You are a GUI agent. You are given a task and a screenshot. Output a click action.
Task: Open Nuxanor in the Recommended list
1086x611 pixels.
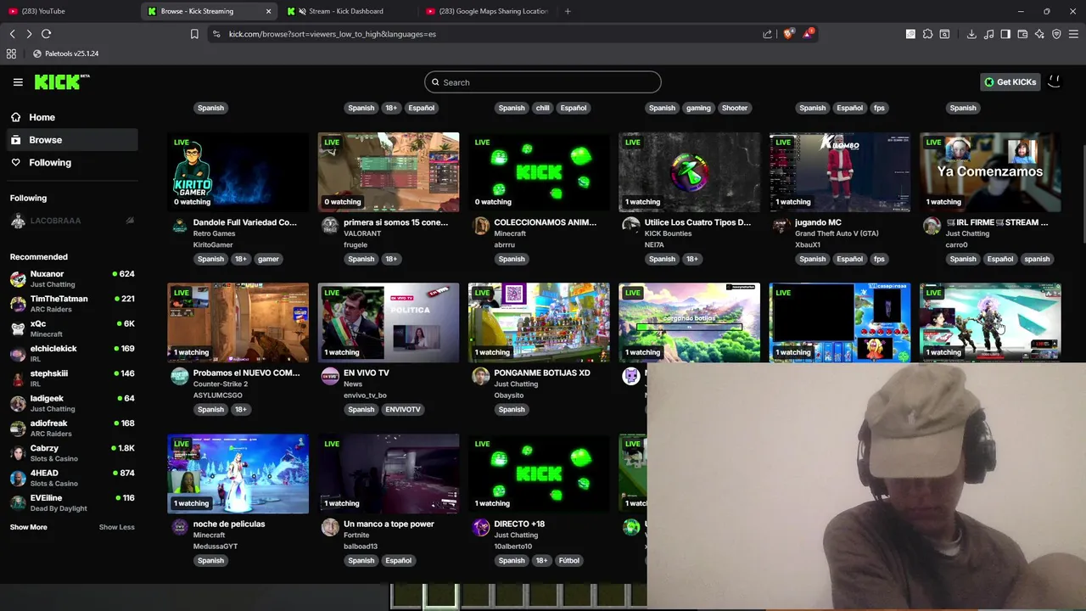72,278
